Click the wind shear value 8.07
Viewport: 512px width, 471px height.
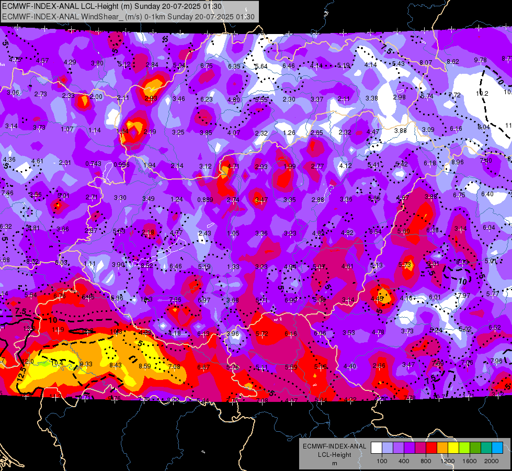tap(426, 62)
